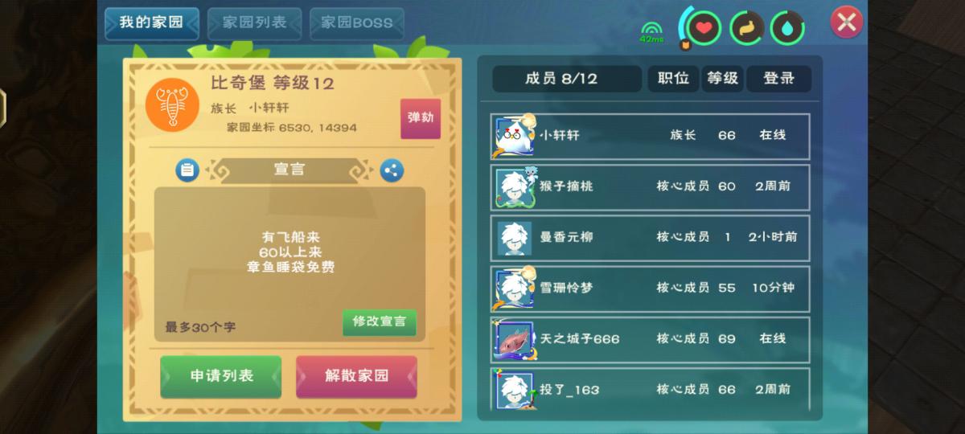Viewport: 965px width, 434px height.
Task: Click the yellow hunger status icon
Action: (746, 28)
